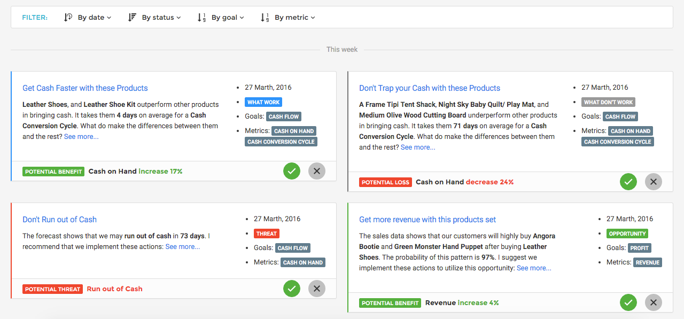
Task: Click the POTENTIAL BENEFIT label beside Revenue
Action: (x=390, y=303)
